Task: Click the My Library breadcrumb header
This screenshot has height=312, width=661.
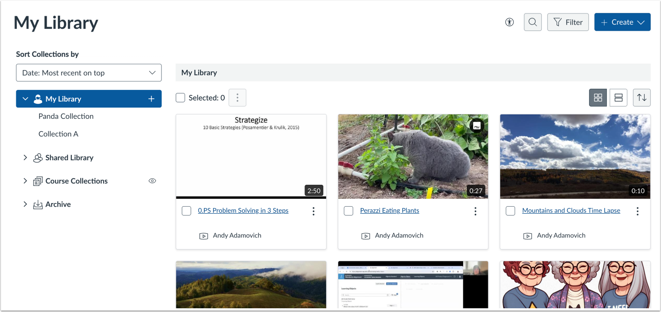Action: [x=199, y=73]
